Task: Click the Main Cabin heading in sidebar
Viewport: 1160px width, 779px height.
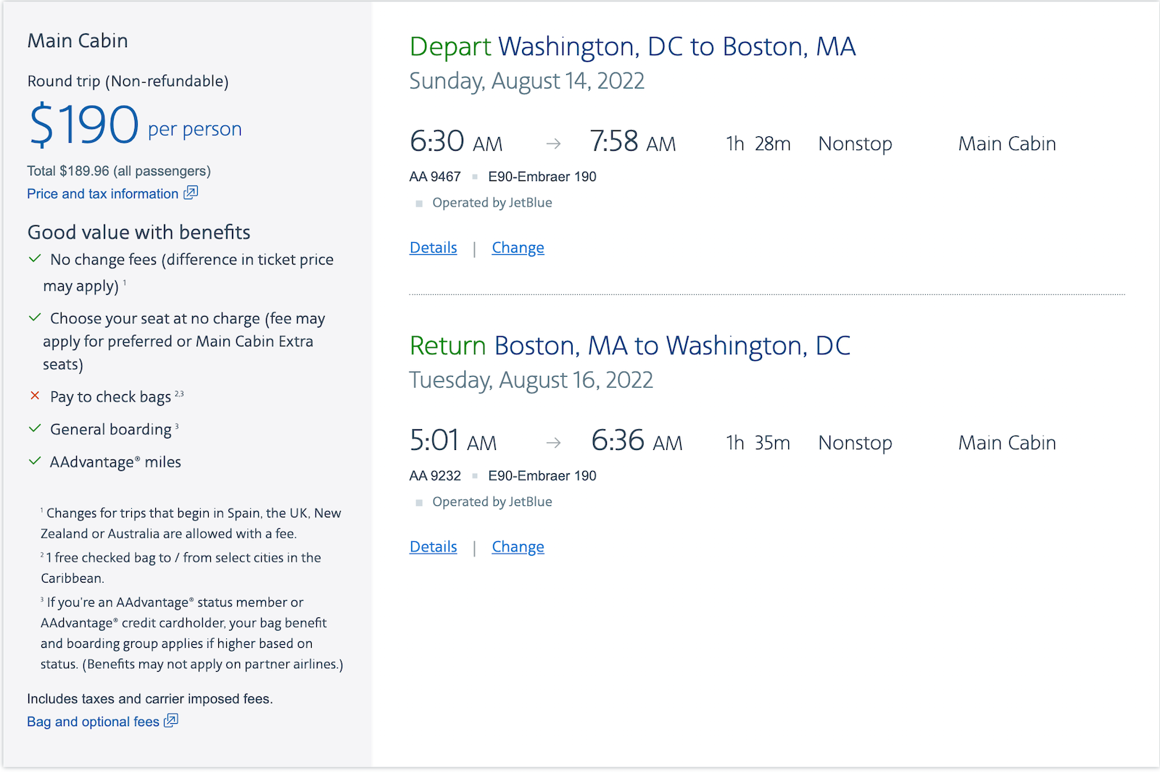Action: click(x=78, y=41)
